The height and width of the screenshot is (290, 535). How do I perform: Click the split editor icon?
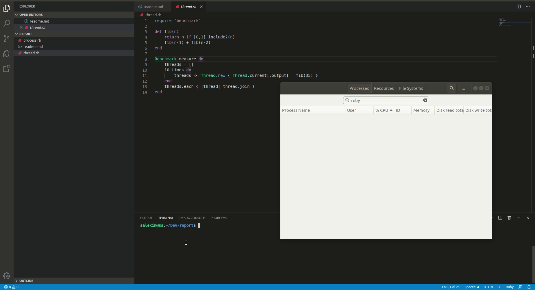(x=519, y=7)
